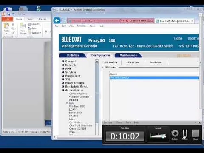204x153 pixels.
Task: Open the IWA General sub-tab
Action: point(156,62)
